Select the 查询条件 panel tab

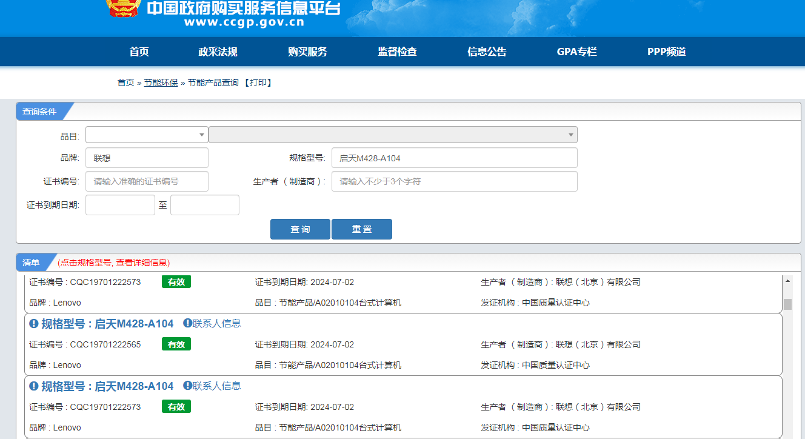[x=40, y=112]
